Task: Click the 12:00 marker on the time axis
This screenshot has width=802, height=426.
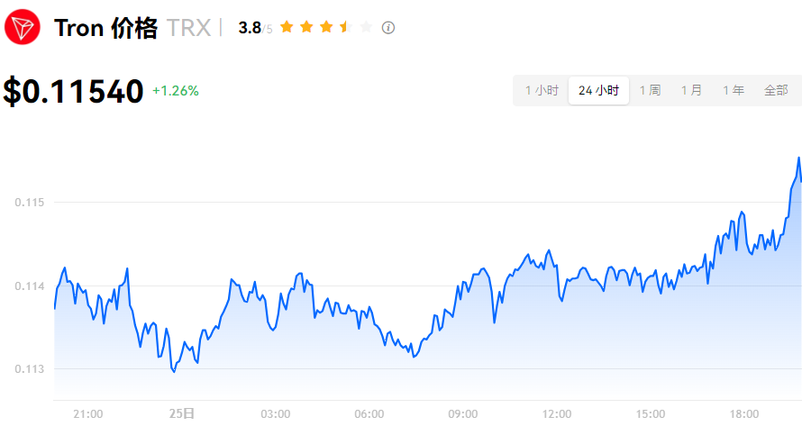Action: coord(557,413)
